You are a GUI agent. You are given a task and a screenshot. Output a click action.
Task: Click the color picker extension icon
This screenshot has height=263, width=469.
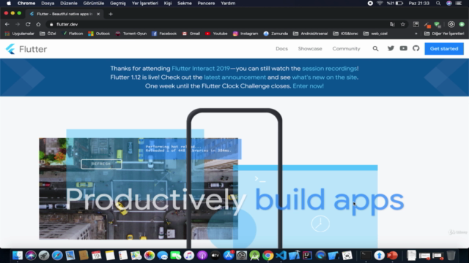(427, 24)
